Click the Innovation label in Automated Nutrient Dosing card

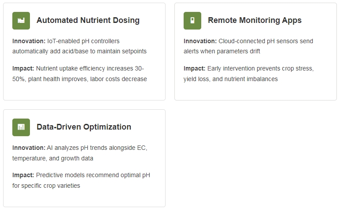tap(29, 41)
